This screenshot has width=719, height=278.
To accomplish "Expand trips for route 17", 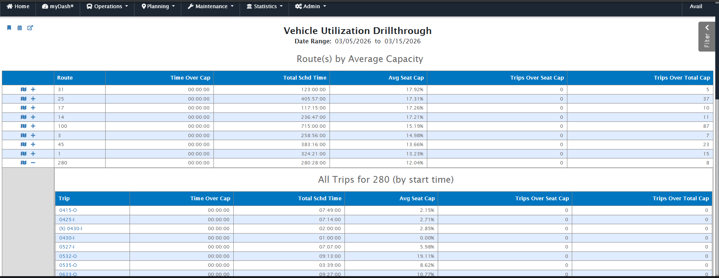I will (x=33, y=108).
